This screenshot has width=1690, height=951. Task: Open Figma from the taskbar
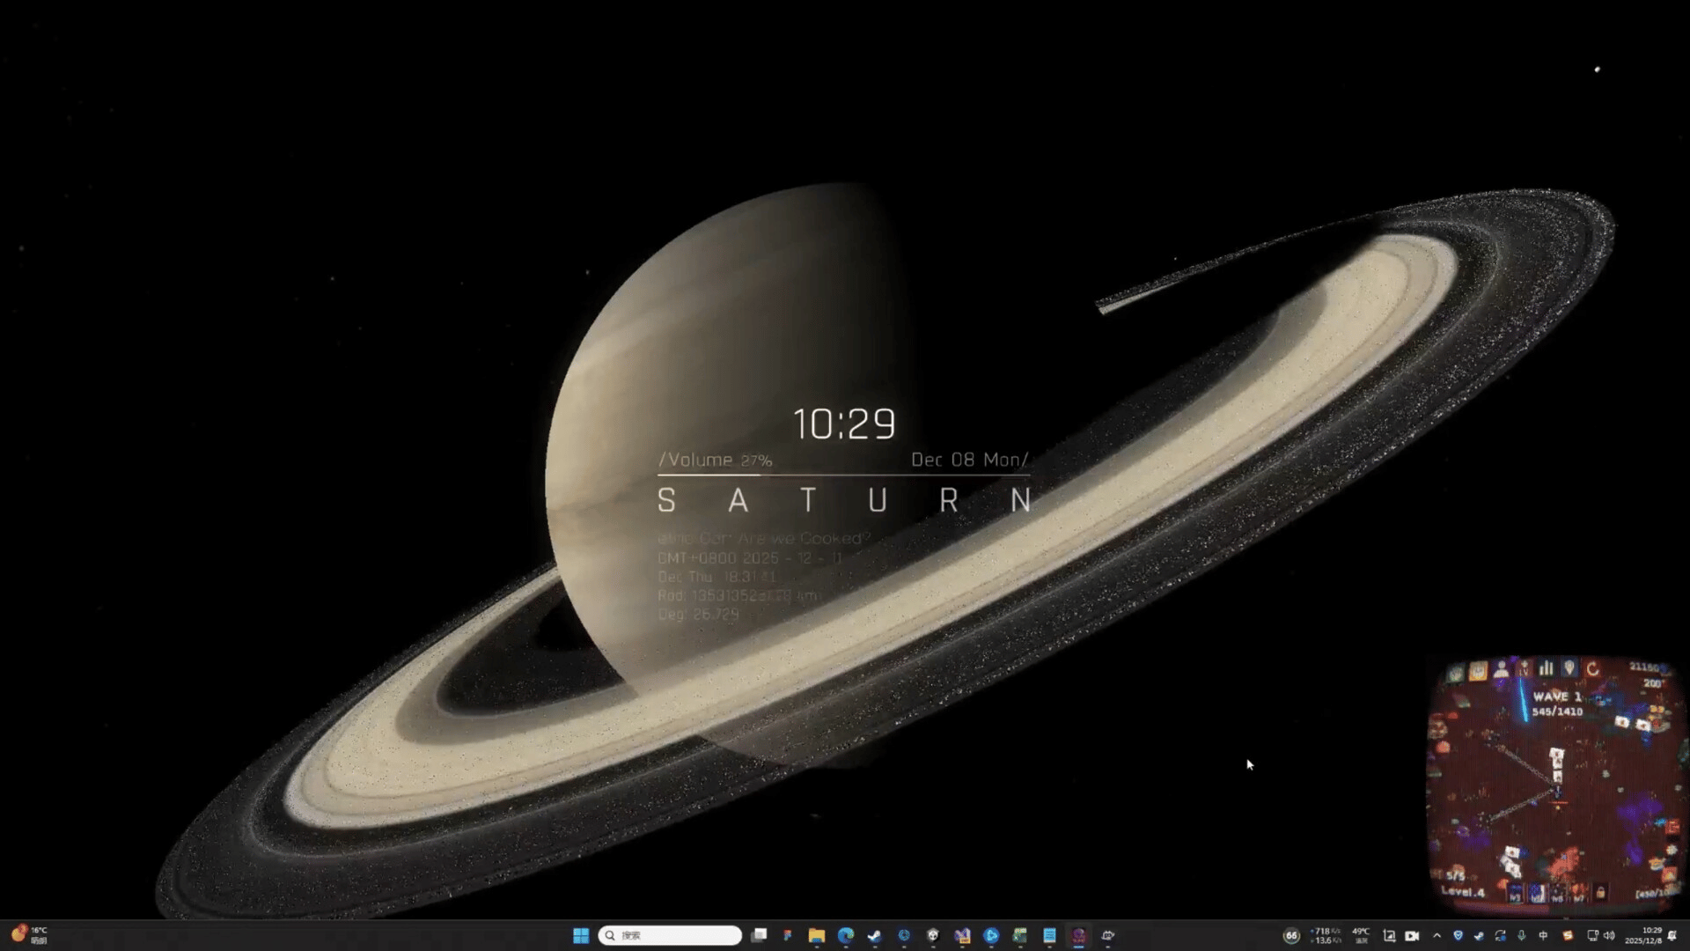click(788, 935)
